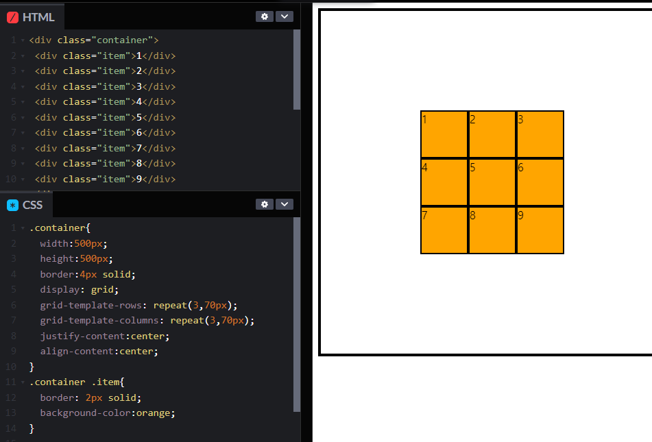
Task: Expand HTML editor dropdown chevron
Action: [x=285, y=16]
